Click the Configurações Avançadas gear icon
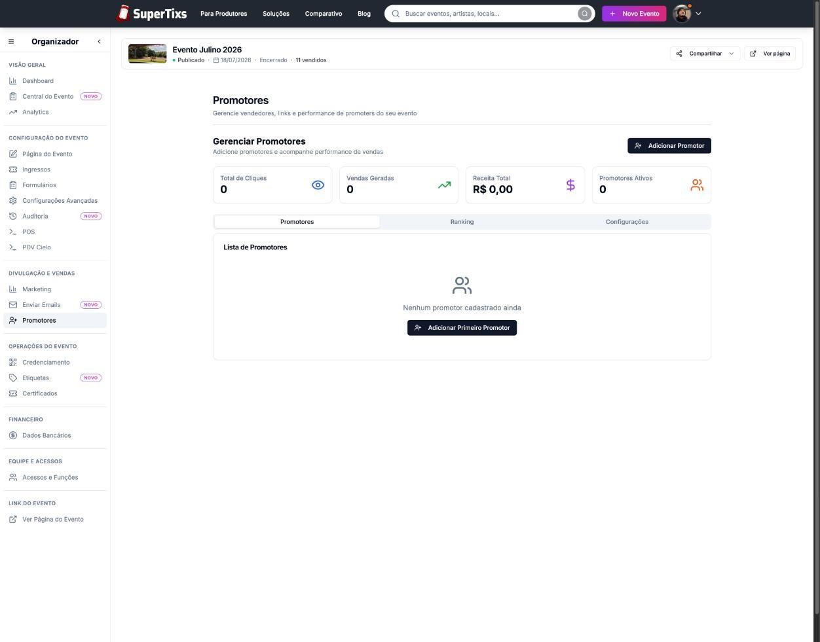 coord(13,200)
